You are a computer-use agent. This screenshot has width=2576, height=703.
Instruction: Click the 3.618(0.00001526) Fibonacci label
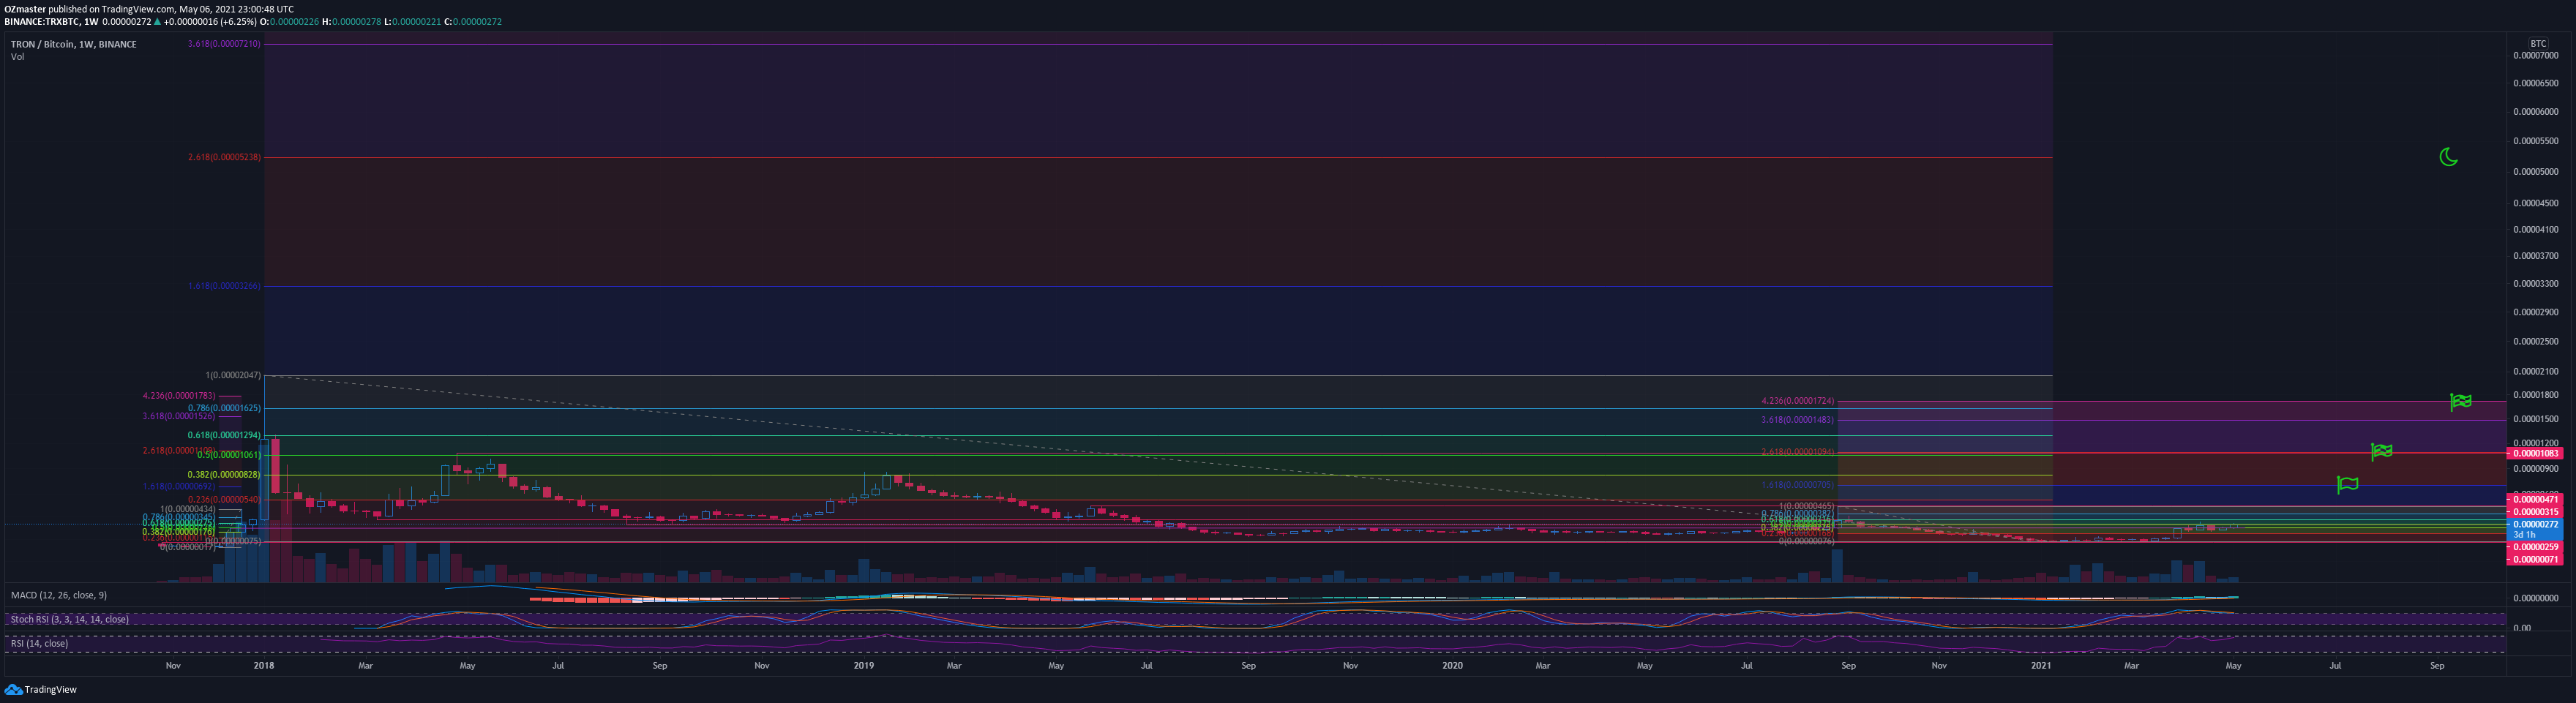[179, 416]
